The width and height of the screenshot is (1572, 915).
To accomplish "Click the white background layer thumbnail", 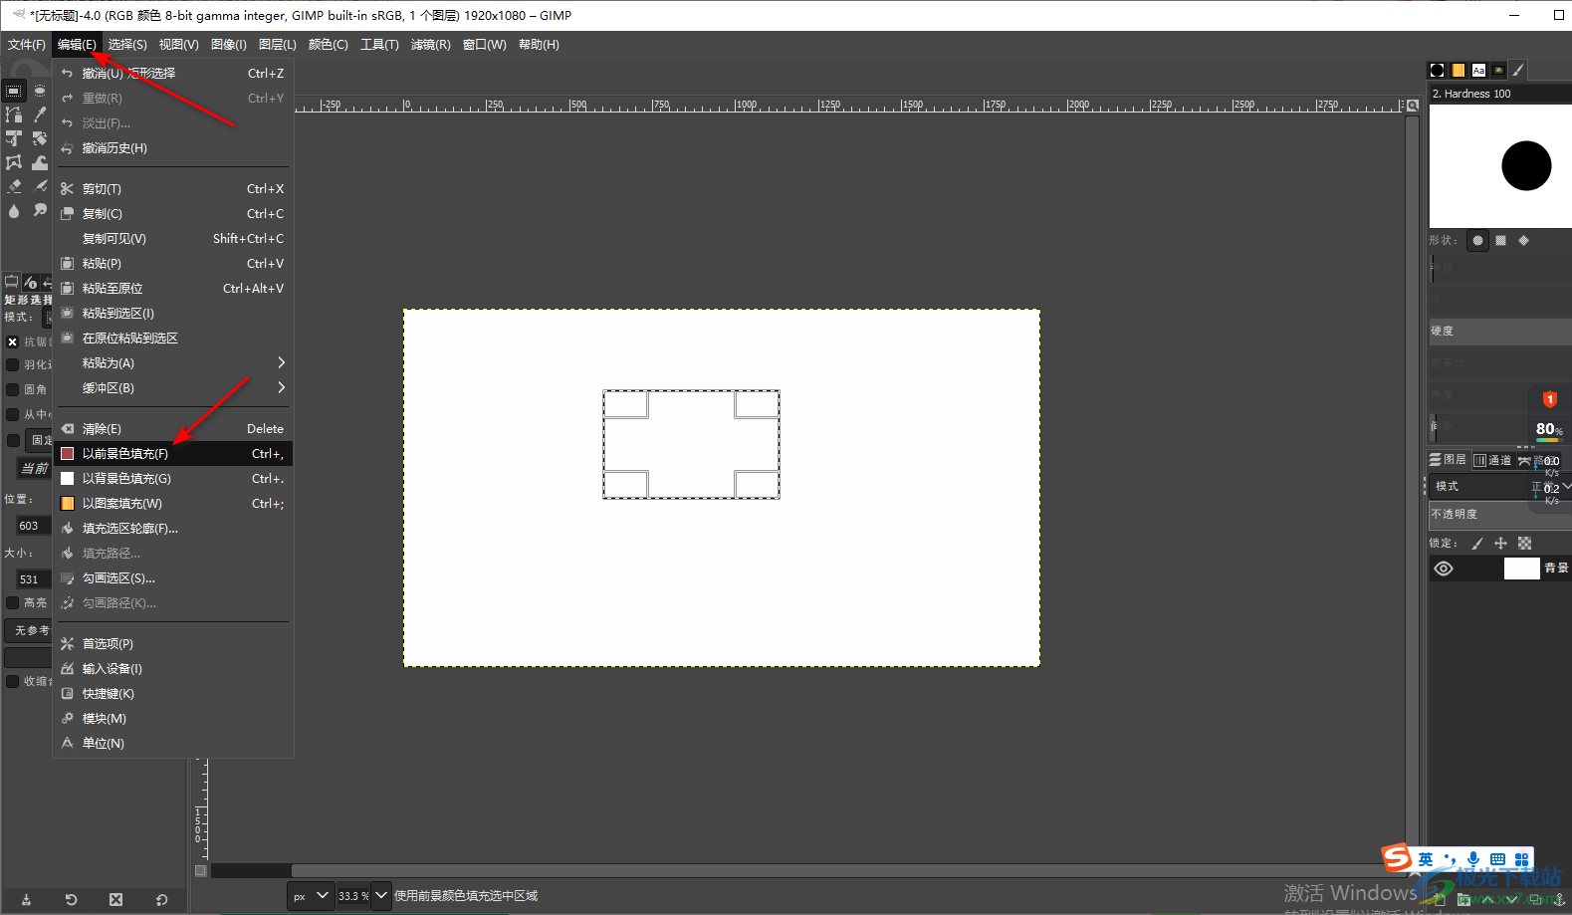I will pos(1521,569).
